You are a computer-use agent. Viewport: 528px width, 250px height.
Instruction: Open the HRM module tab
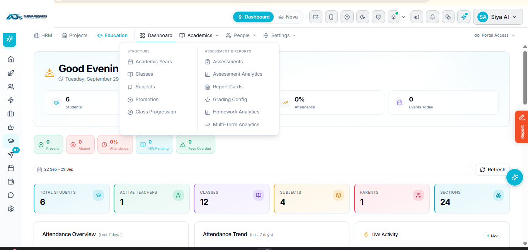(x=43, y=35)
